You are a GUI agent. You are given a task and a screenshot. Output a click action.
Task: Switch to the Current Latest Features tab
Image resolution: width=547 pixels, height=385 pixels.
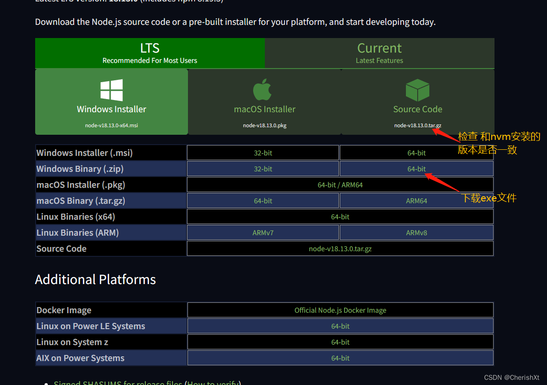coord(380,53)
